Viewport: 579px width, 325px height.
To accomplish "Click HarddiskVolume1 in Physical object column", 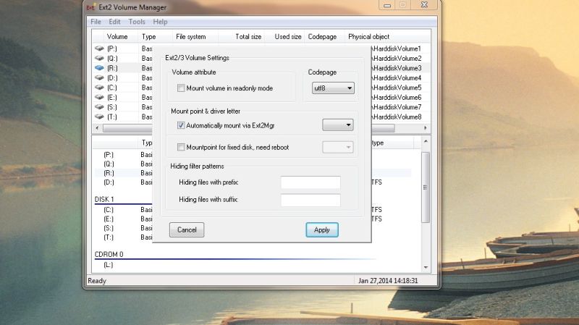I will point(397,48).
